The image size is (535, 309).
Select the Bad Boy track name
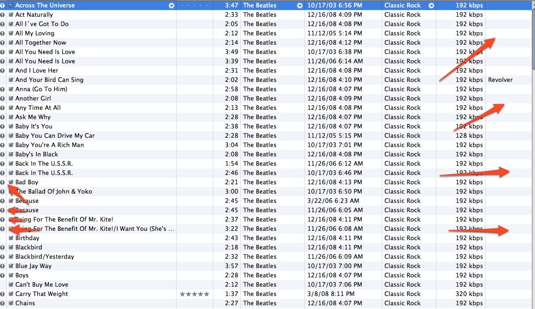click(x=26, y=182)
